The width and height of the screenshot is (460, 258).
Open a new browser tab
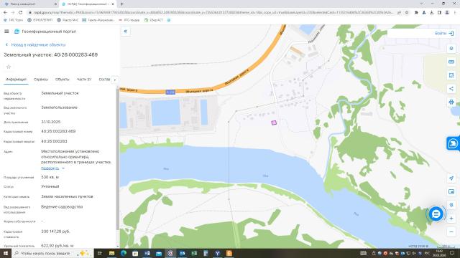(x=121, y=4)
